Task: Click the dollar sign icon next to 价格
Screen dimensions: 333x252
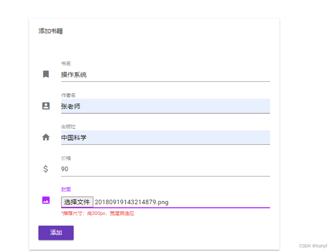Action: 46,169
